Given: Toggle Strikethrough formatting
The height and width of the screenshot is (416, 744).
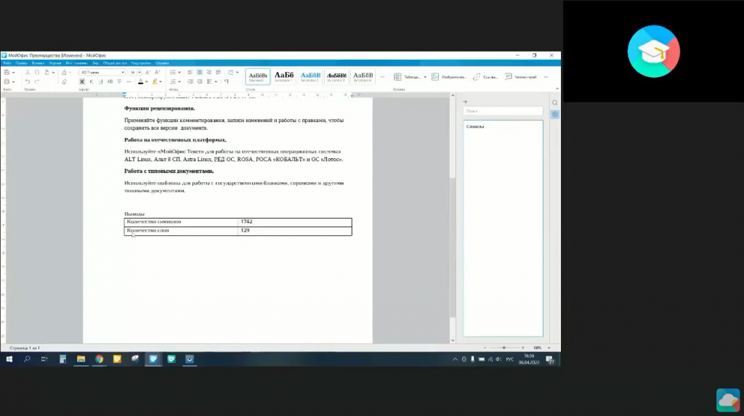Looking at the screenshot, I should click(x=120, y=81).
